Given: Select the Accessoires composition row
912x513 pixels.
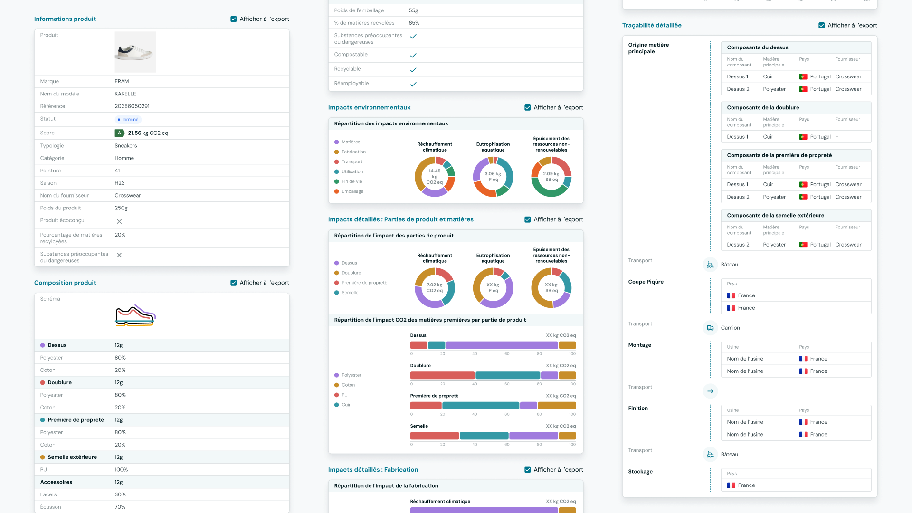Looking at the screenshot, I should [x=162, y=482].
